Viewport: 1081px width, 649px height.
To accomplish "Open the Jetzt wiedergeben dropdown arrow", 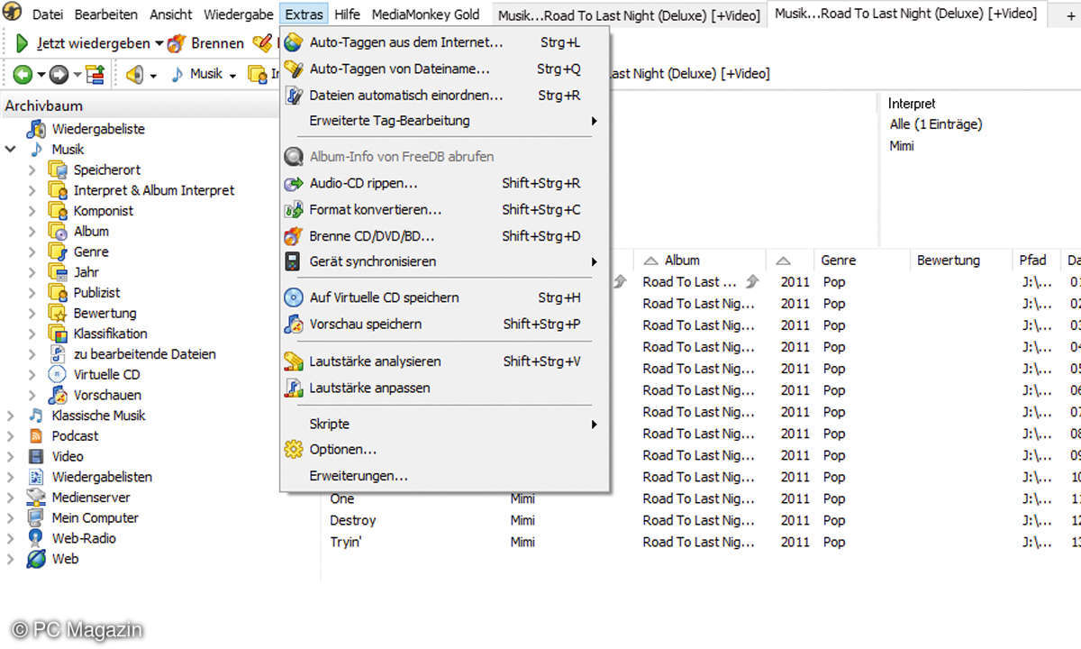I will (x=159, y=43).
